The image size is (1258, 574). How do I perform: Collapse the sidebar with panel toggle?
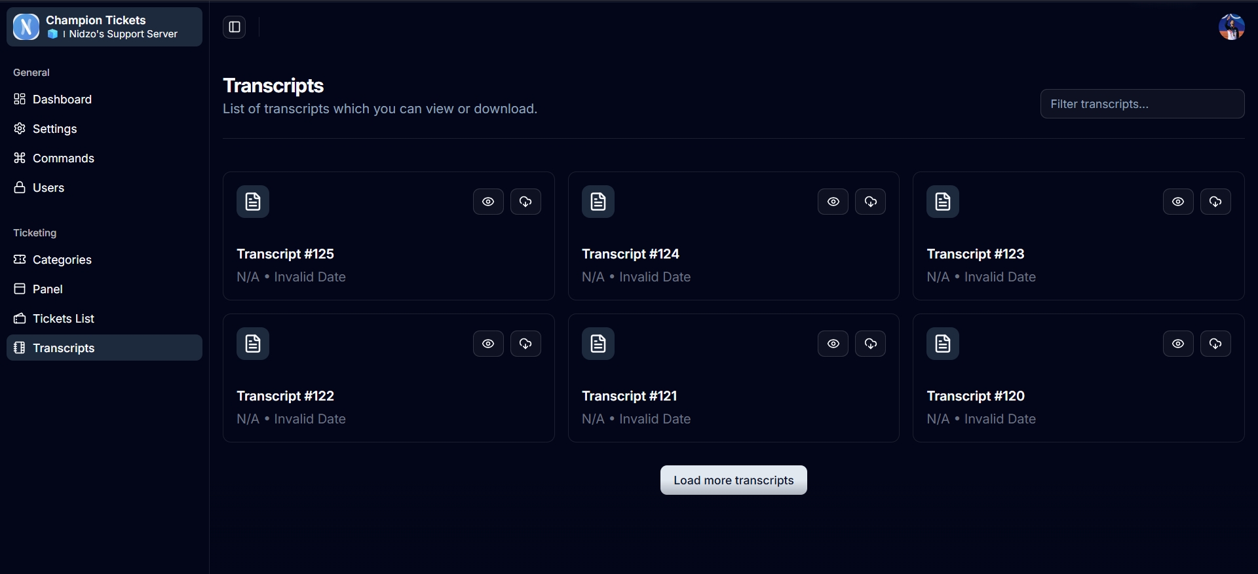click(x=234, y=27)
